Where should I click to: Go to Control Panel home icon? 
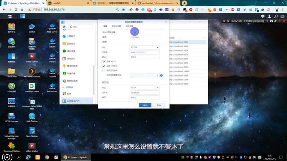point(64,27)
